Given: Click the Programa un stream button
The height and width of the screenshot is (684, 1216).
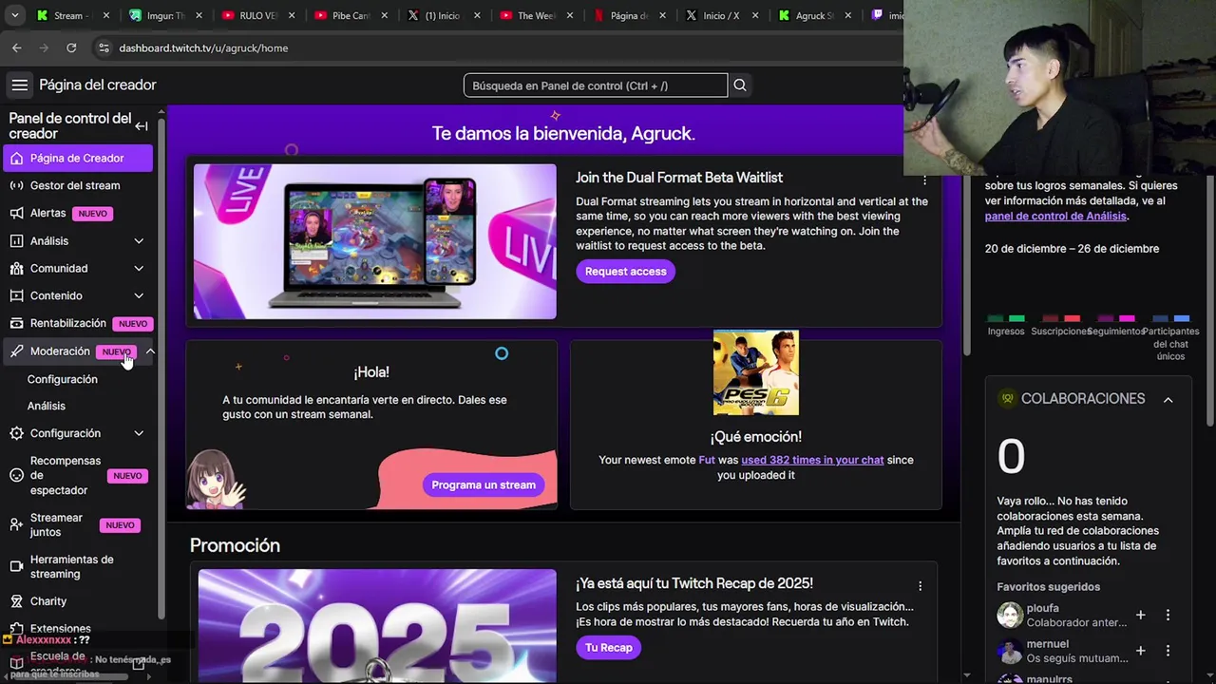Looking at the screenshot, I should (484, 485).
